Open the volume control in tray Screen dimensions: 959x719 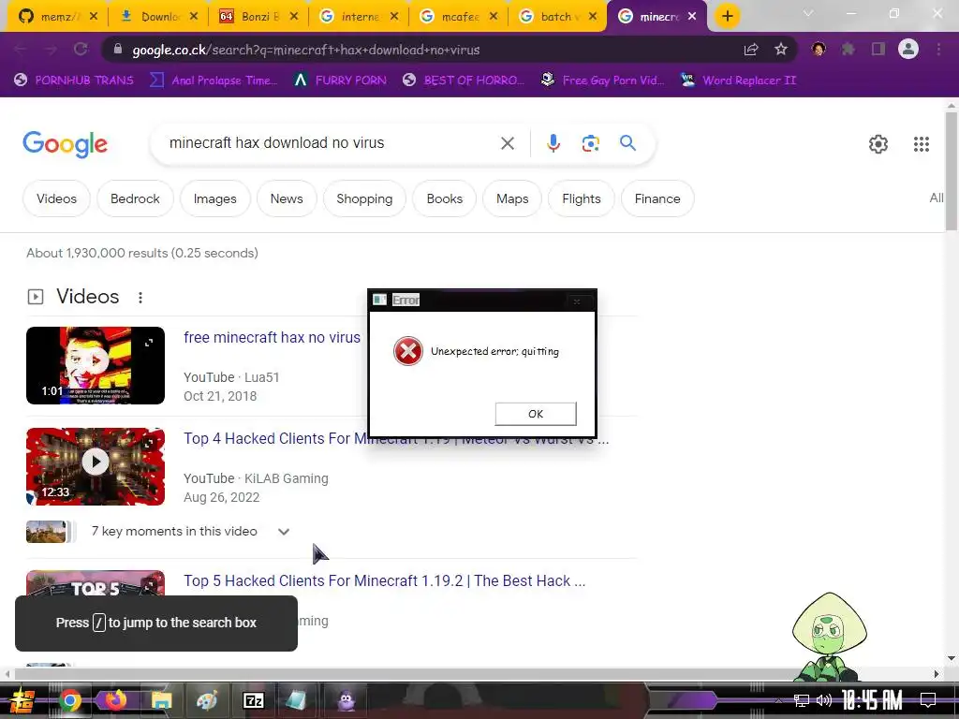click(824, 700)
